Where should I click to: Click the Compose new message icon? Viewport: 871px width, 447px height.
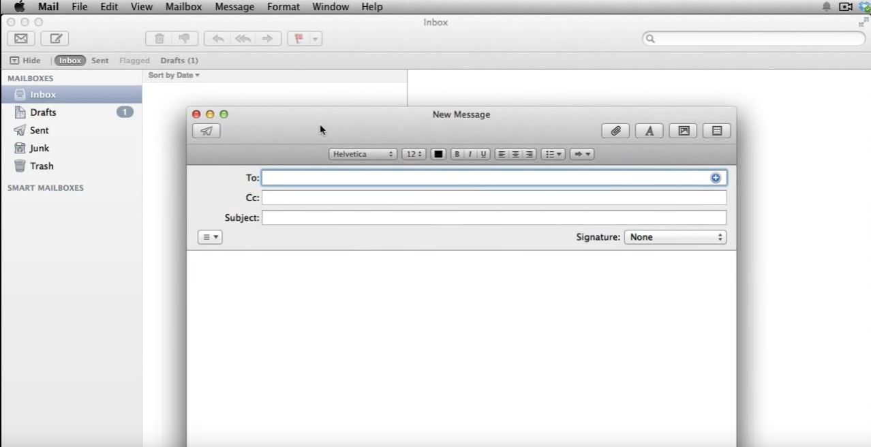[55, 39]
